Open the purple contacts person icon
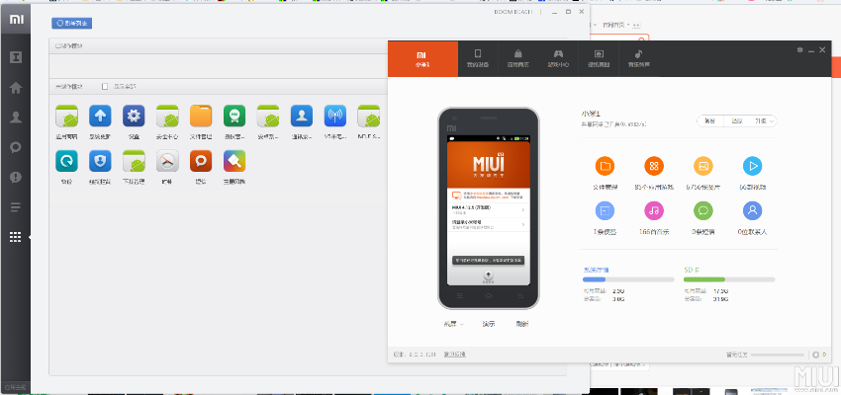 (x=753, y=210)
